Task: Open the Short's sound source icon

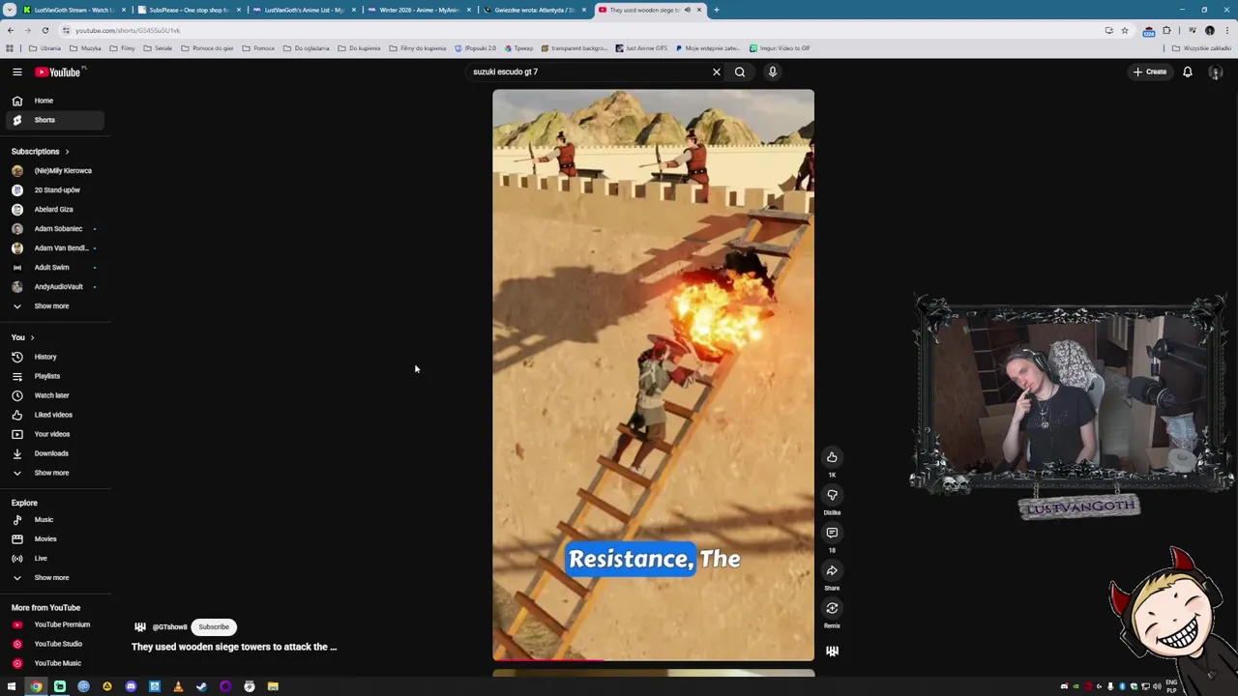Action: coord(832,651)
